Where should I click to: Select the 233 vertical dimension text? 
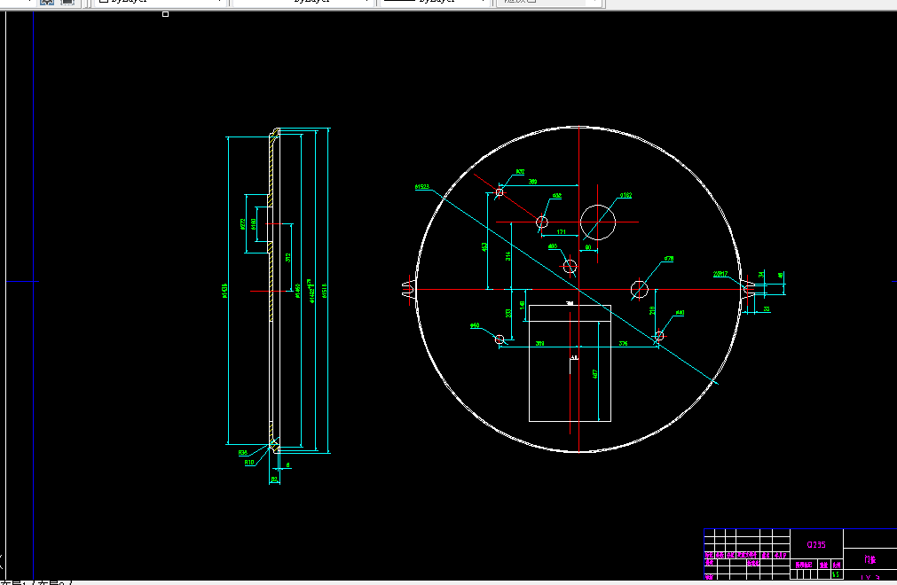pos(508,314)
